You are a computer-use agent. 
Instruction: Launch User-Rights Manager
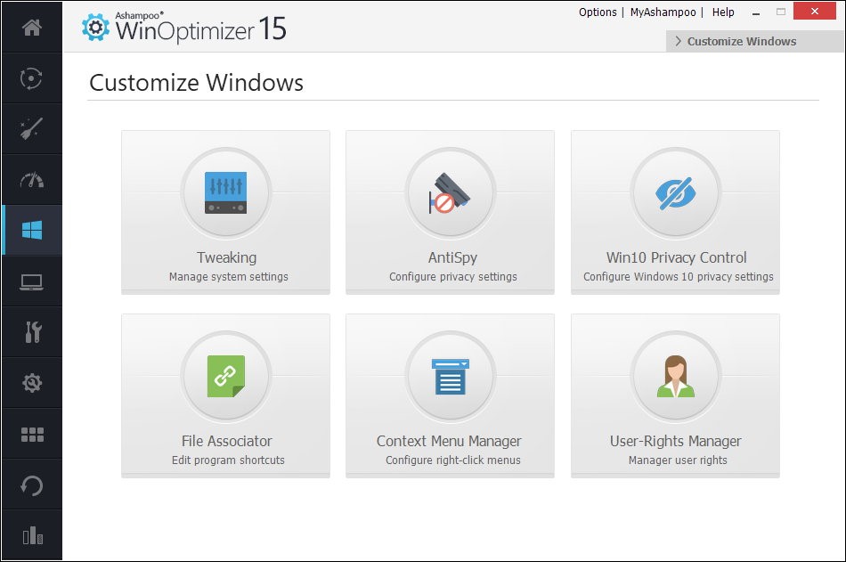675,395
